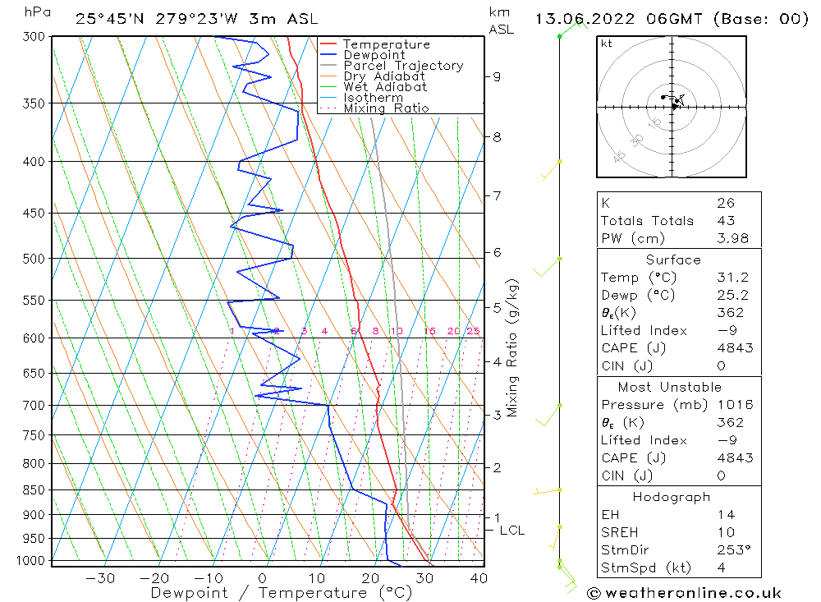The width and height of the screenshot is (821, 602).
Task: Click the Dewpoint / Temperature (°C) axis title
Action: pos(282,593)
